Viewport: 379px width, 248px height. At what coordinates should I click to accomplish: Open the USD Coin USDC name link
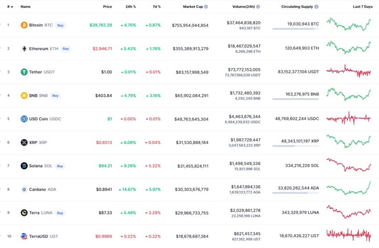click(x=45, y=119)
